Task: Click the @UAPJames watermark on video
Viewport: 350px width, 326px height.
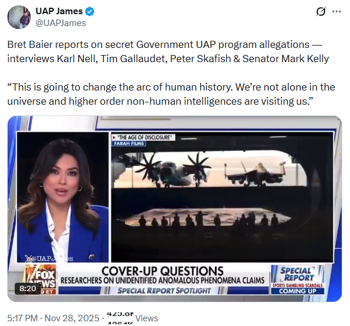Action: tap(49, 259)
